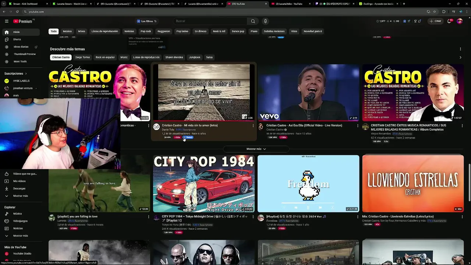Open options for Mix Lloviendo Estrellas

(x=462, y=217)
